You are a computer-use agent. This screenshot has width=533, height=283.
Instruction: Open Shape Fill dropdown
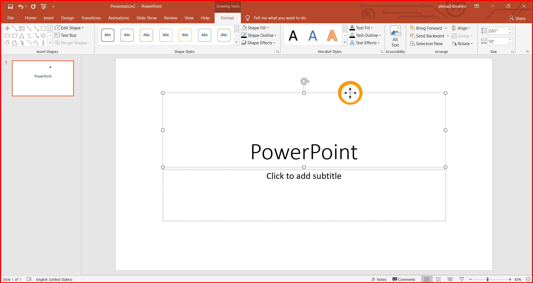click(x=255, y=28)
